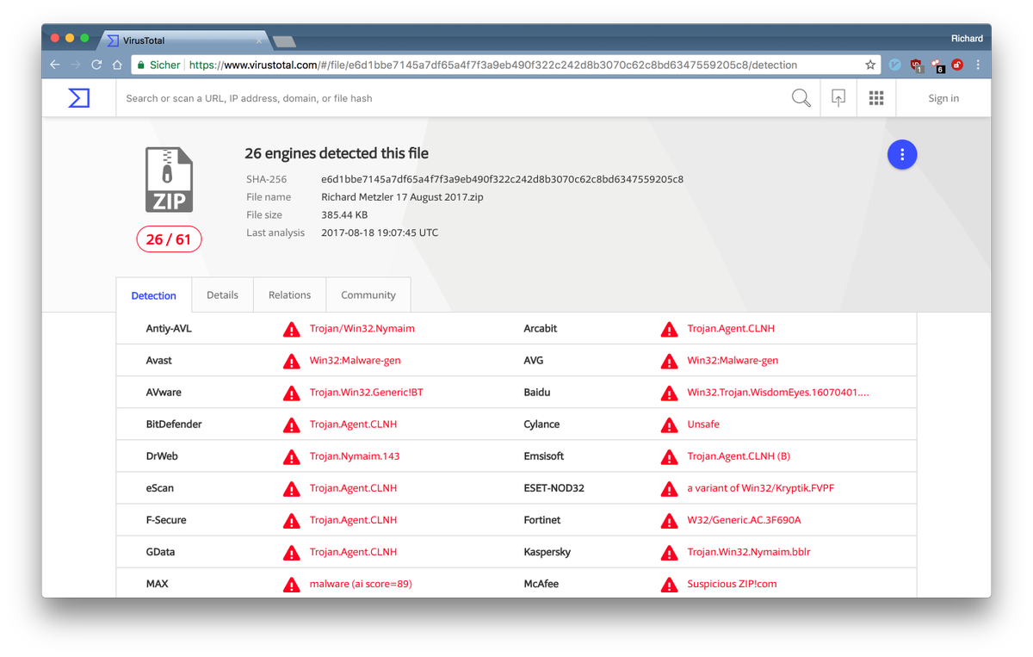
Task: Click the 26 / 61 detection ratio badge
Action: 169,239
